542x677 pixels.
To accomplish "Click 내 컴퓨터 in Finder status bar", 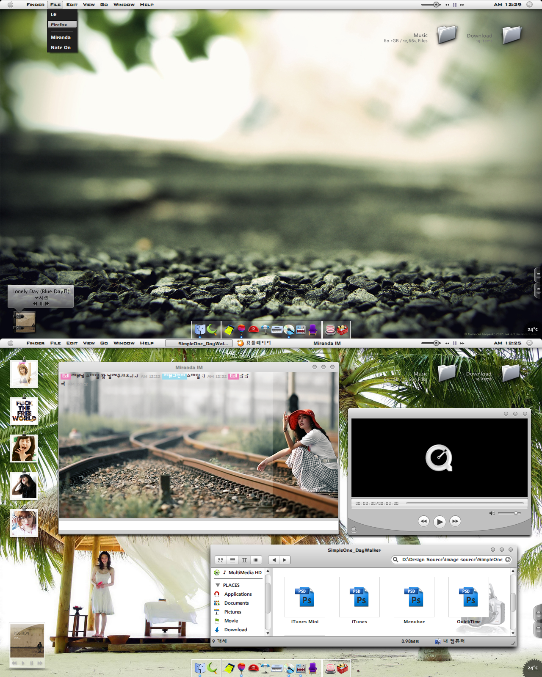I will tap(450, 641).
